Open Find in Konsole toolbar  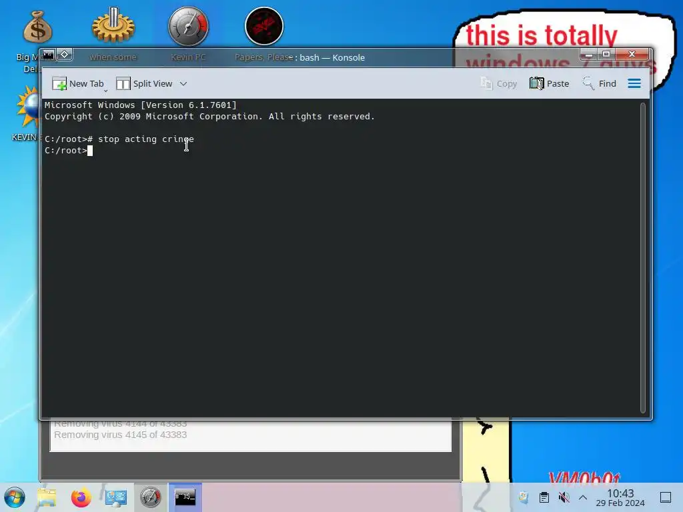coord(600,83)
